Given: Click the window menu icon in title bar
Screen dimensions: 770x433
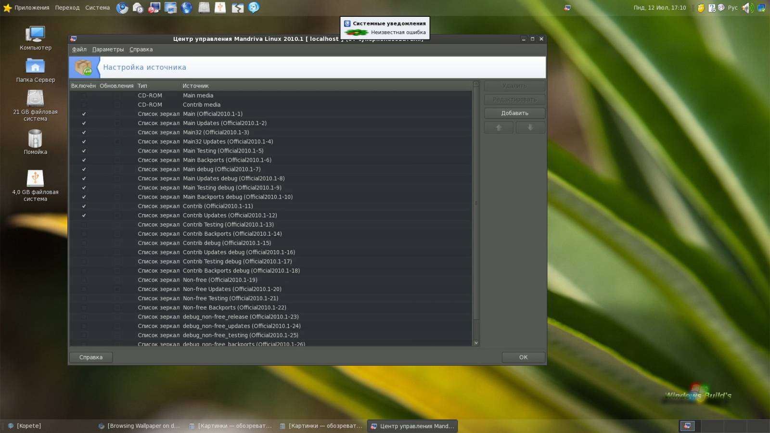Looking at the screenshot, I should pyautogui.click(x=73, y=39).
